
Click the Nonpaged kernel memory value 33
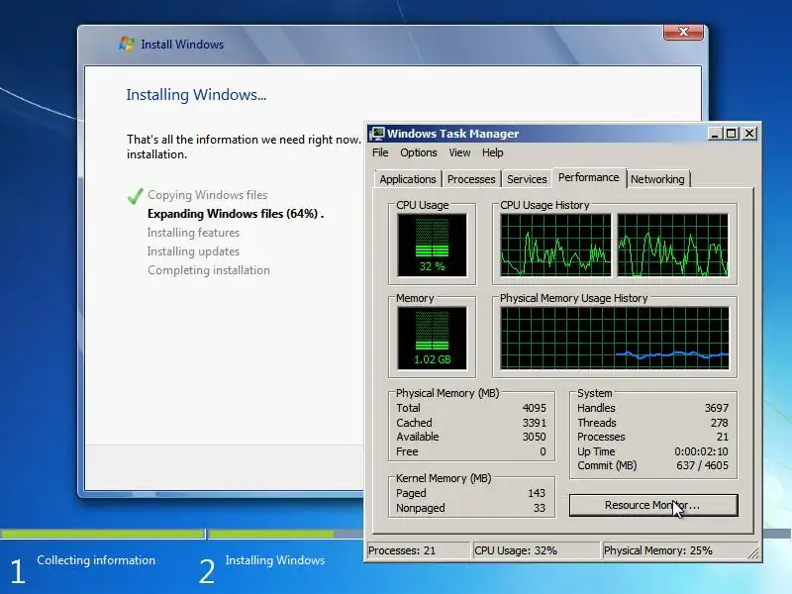[x=540, y=508]
